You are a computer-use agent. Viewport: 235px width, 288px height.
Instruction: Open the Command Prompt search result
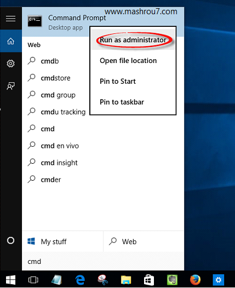(103, 22)
